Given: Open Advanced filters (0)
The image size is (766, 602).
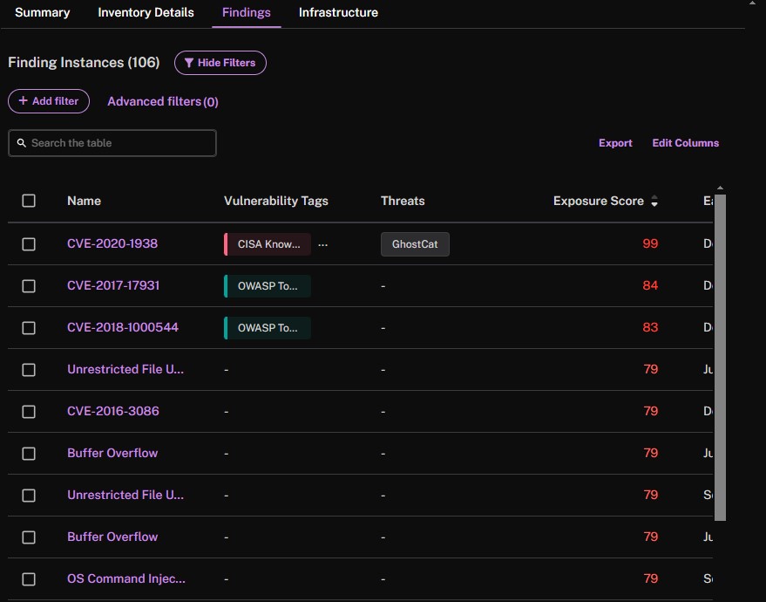Looking at the screenshot, I should pos(163,101).
